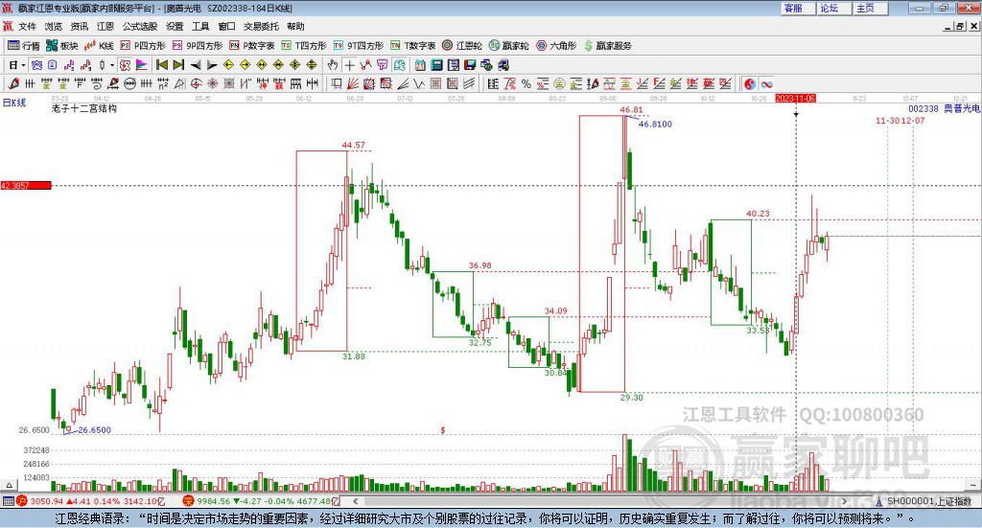Viewport: 982px width, 528px height.
Task: Click the infinity symbol icon
Action: [766, 83]
